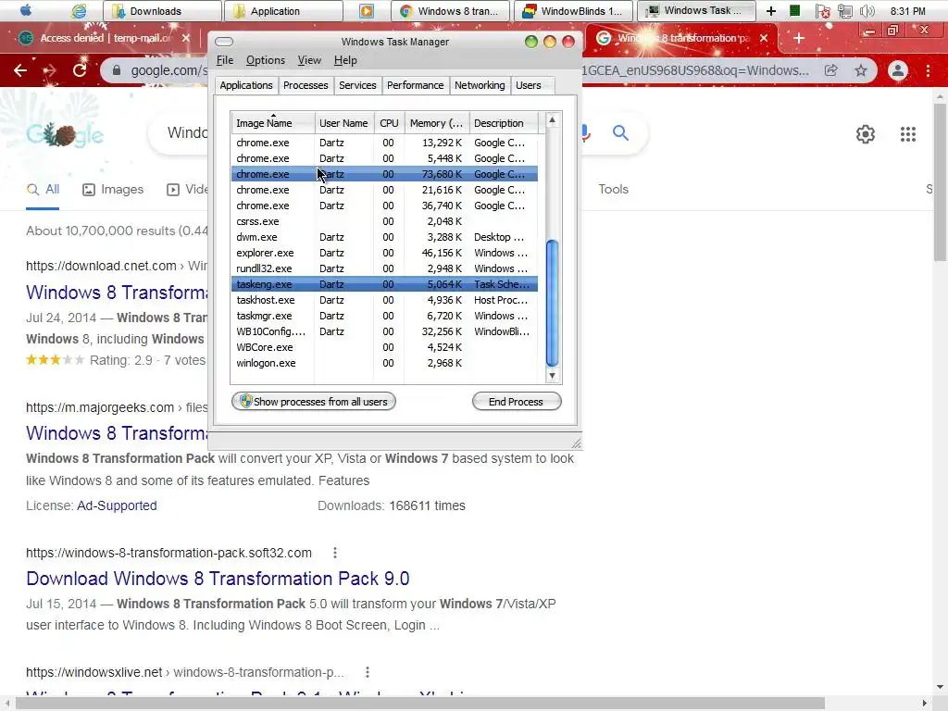Select the winlogon.exe process row

tap(384, 363)
